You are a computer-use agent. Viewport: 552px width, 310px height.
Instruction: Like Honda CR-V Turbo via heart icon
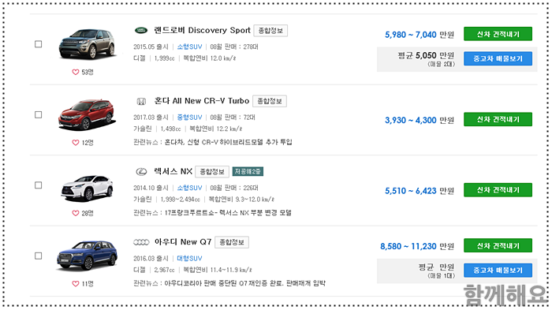pyautogui.click(x=76, y=143)
